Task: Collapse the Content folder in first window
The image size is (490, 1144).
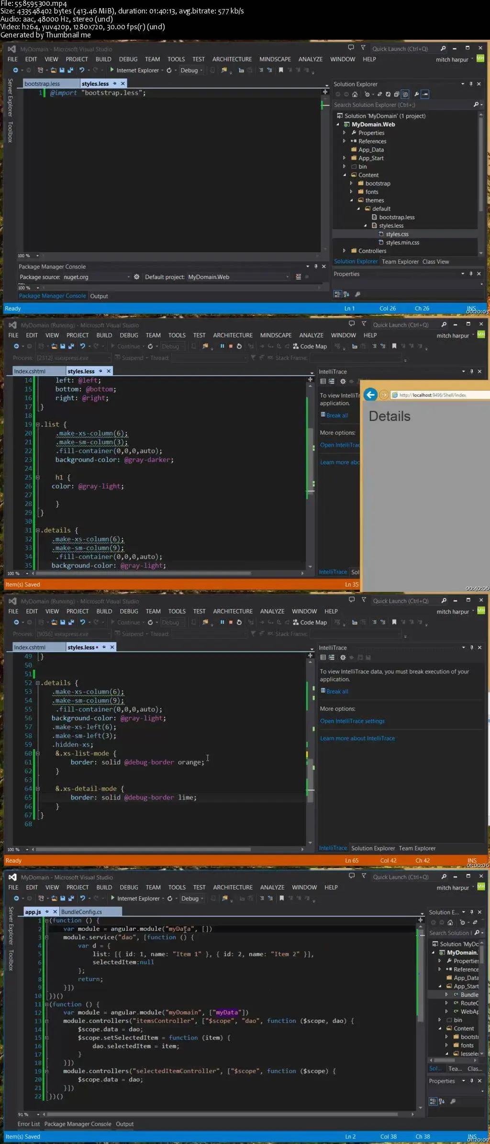Action: click(x=345, y=175)
